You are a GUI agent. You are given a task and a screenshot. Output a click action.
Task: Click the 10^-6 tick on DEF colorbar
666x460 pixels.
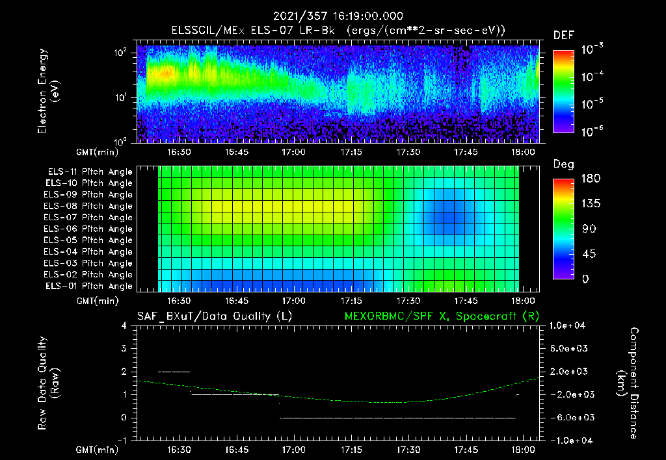(x=592, y=131)
